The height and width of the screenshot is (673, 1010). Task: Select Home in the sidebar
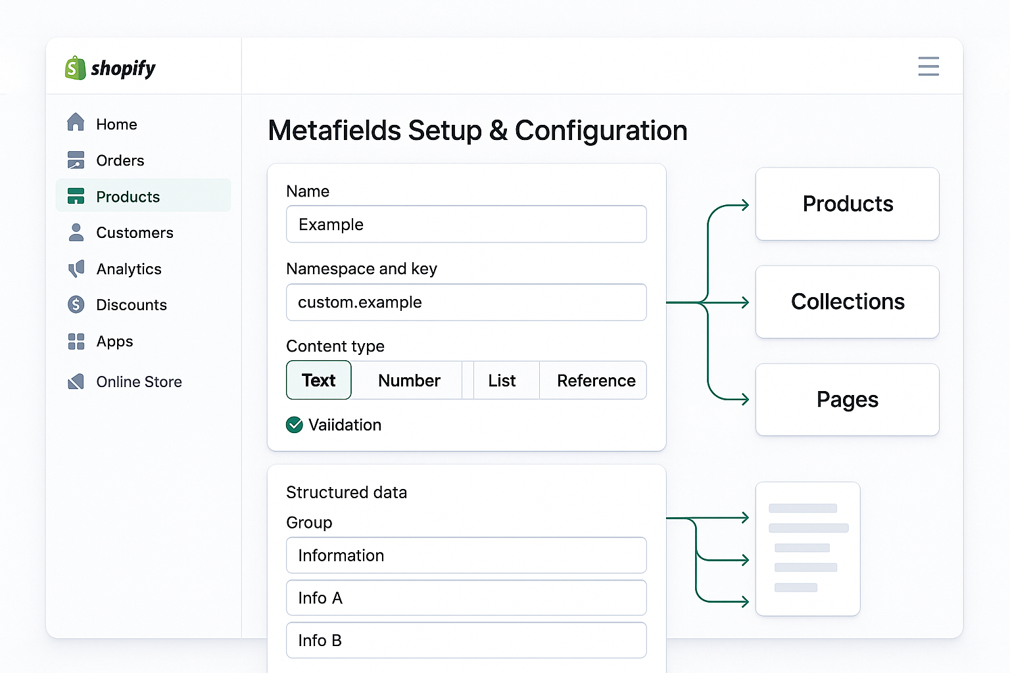click(x=116, y=124)
